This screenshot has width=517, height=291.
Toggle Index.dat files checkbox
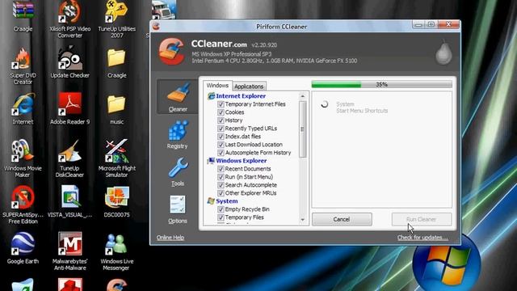221,137
